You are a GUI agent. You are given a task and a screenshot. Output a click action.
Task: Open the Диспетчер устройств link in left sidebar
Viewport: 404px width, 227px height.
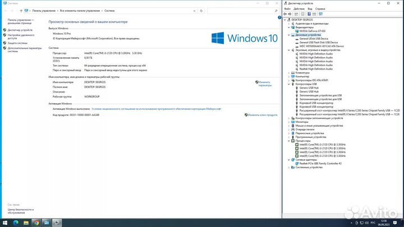click(x=20, y=30)
